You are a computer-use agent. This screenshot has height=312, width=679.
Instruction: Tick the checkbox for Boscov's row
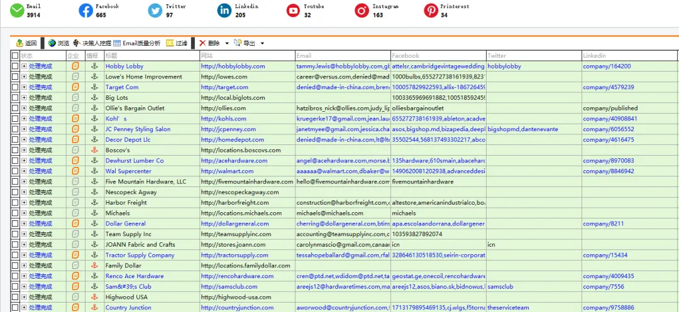point(15,150)
